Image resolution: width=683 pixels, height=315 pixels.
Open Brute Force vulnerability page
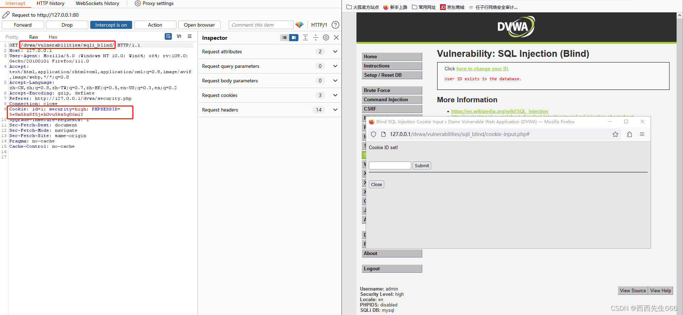pos(392,90)
